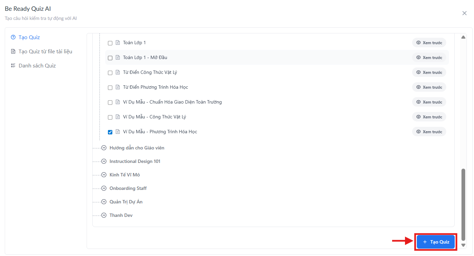
Task: Expand the Thanh Dev node
Action: click(104, 215)
